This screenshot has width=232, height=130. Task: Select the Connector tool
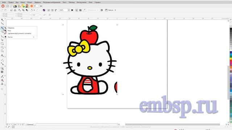[2, 64]
